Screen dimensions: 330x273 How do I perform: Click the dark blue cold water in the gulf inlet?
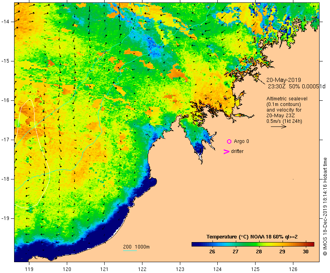pyautogui.click(x=198, y=148)
